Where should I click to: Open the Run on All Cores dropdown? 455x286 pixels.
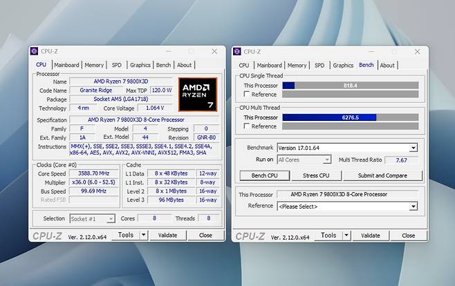tap(327, 160)
